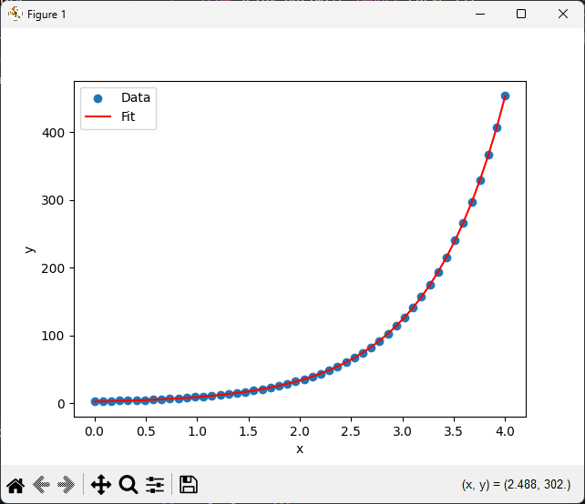Image resolution: width=585 pixels, height=504 pixels.
Task: Click the Figure 1 window app icon
Action: (15, 15)
